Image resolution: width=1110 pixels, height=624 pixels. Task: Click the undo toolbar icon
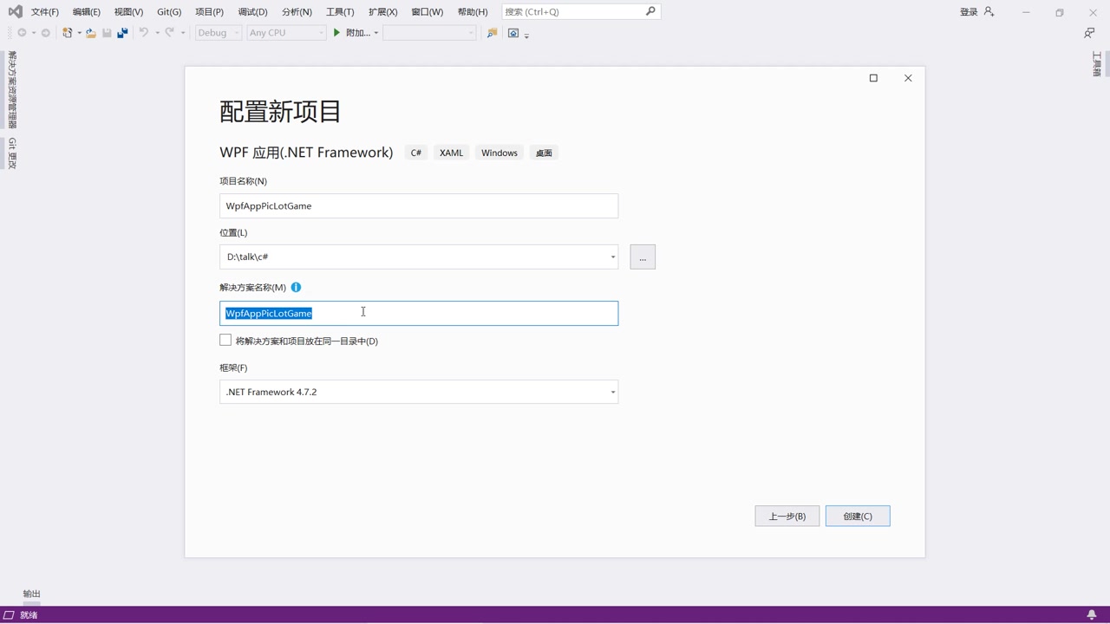coord(144,33)
